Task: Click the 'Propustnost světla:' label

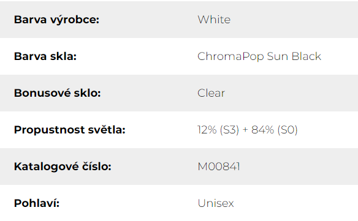Action: [x=70, y=130]
